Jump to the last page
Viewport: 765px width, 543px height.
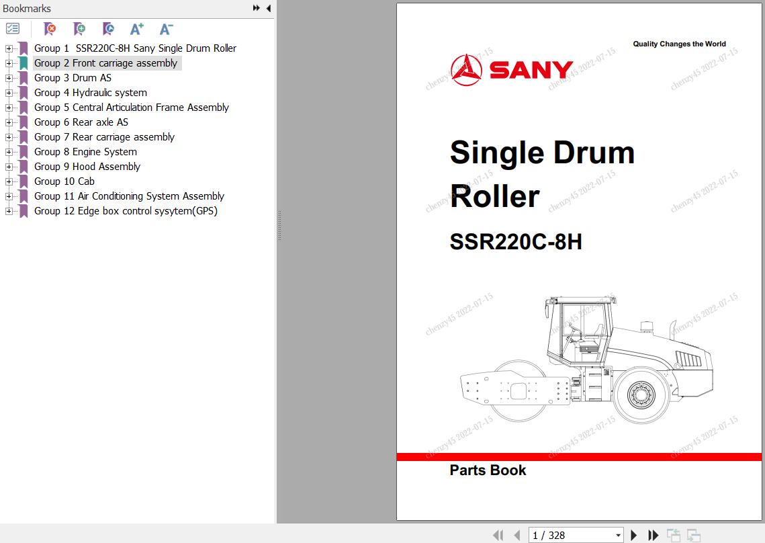pyautogui.click(x=654, y=535)
